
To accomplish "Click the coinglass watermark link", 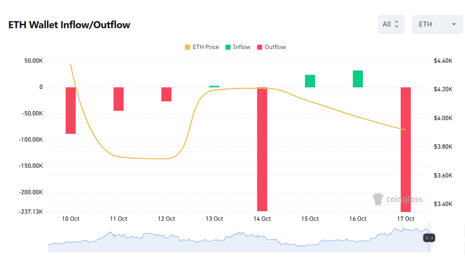I will (x=397, y=199).
